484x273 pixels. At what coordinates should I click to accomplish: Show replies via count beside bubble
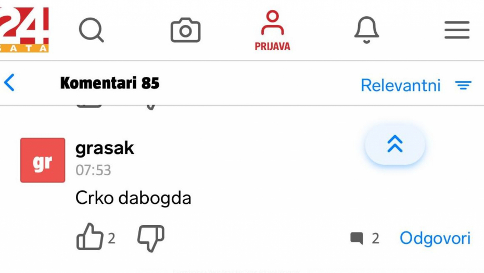click(x=375, y=238)
